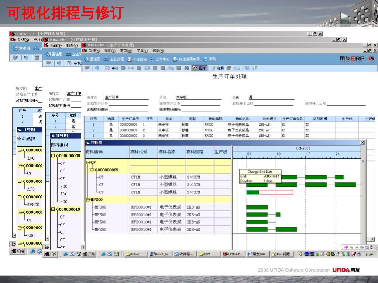Click the binoculars find icon

click(x=187, y=68)
